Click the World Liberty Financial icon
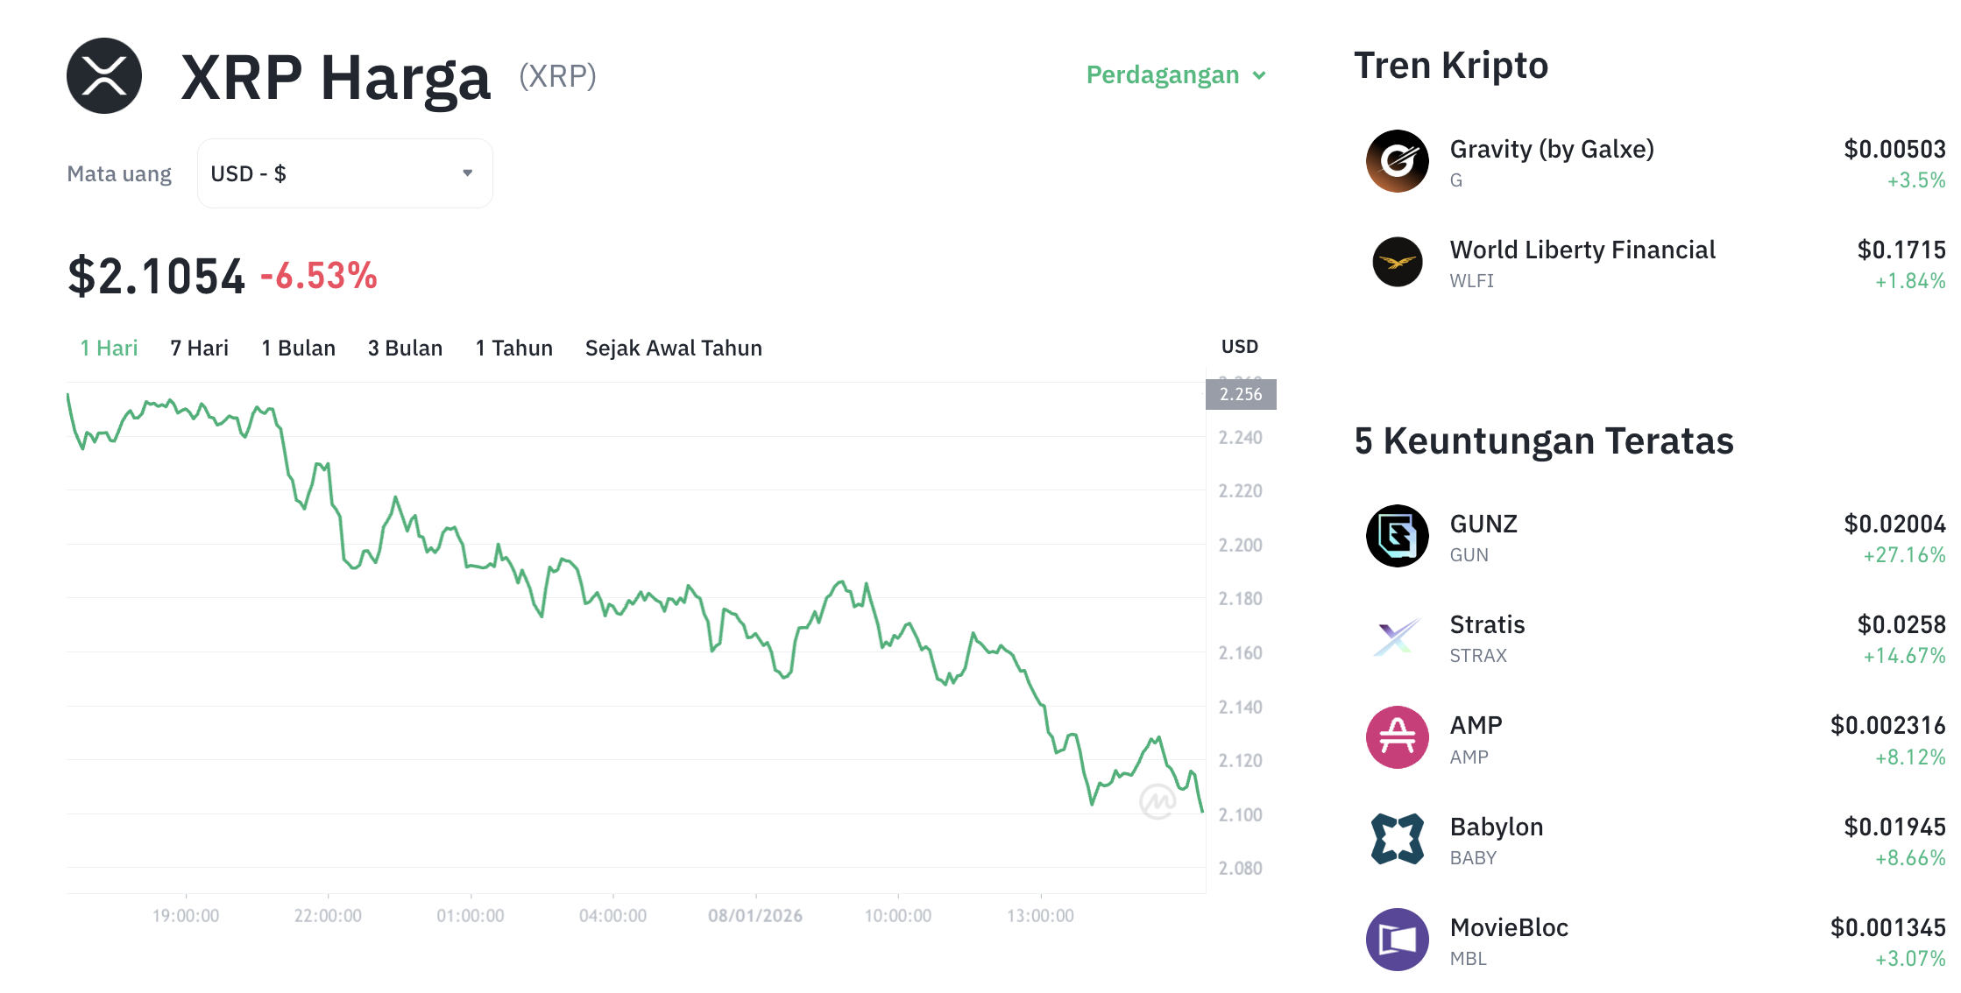 [1397, 263]
